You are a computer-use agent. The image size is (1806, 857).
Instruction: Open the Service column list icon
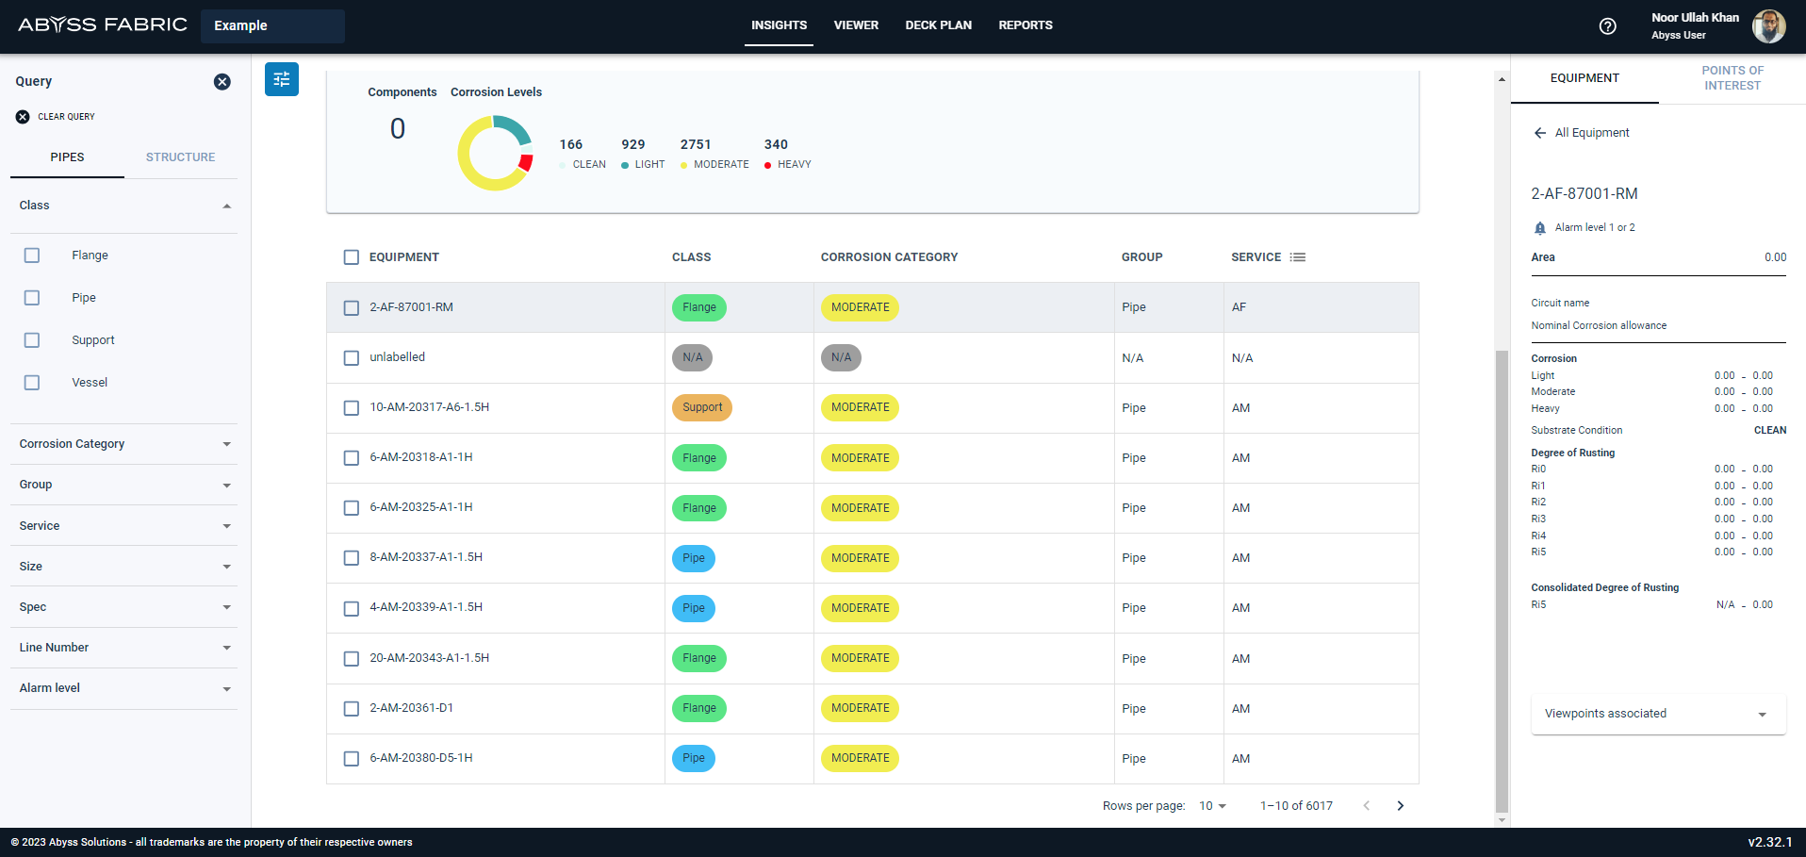tap(1298, 257)
